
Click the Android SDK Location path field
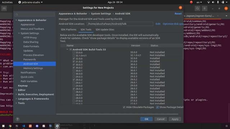click(x=120, y=24)
